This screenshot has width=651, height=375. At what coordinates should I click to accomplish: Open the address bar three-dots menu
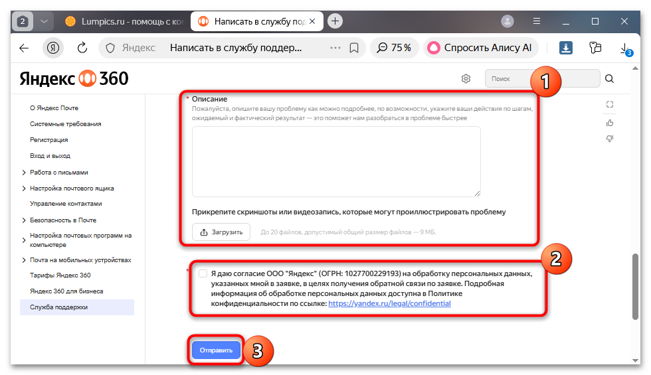click(x=335, y=48)
